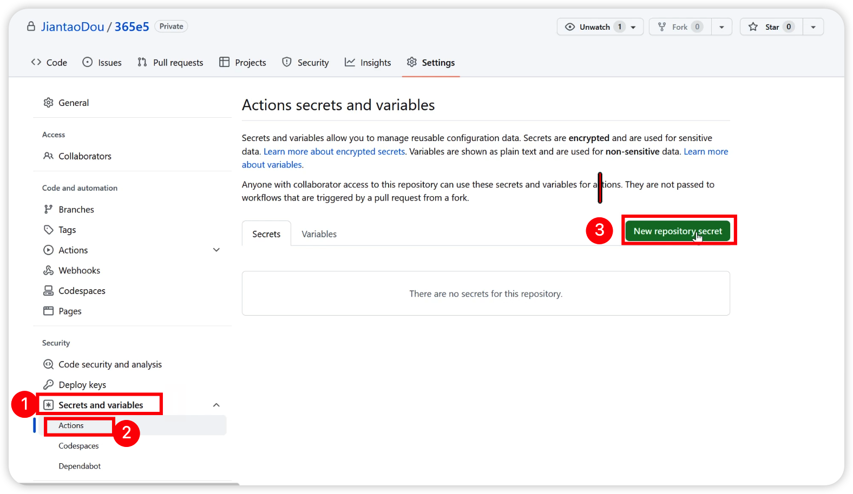
Task: Click the Unwatch count badge
Action: point(620,27)
